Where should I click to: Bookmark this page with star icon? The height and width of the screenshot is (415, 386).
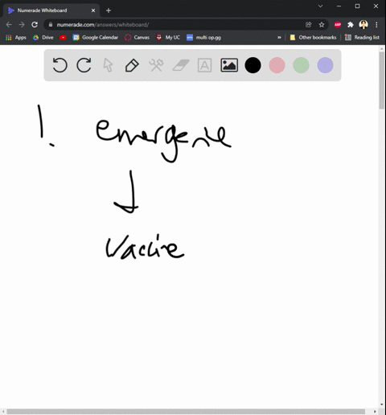tap(322, 25)
